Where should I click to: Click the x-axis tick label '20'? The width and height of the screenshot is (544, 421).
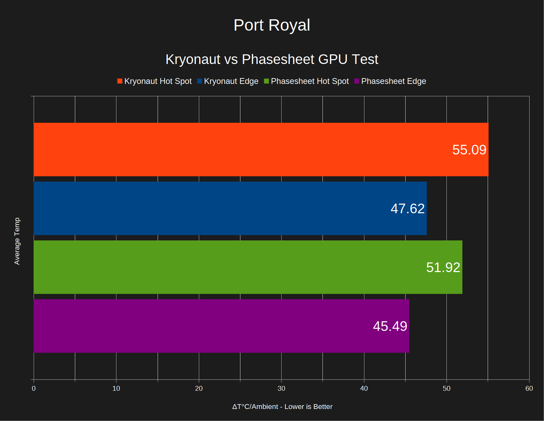click(199, 388)
